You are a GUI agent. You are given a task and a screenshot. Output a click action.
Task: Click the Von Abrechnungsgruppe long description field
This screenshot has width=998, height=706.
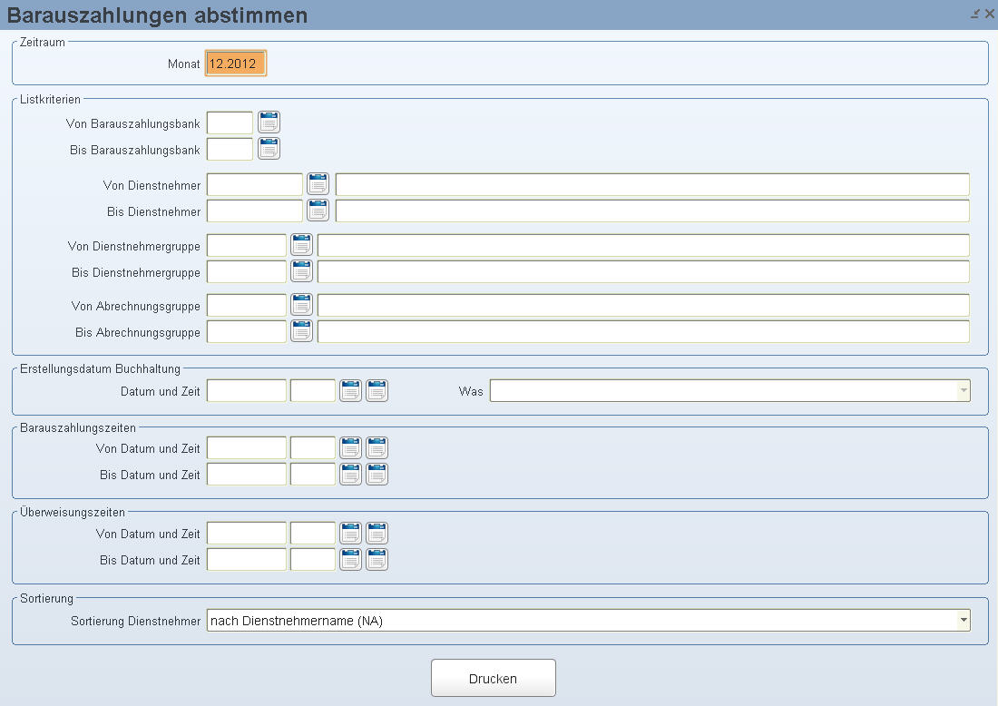pyautogui.click(x=643, y=305)
